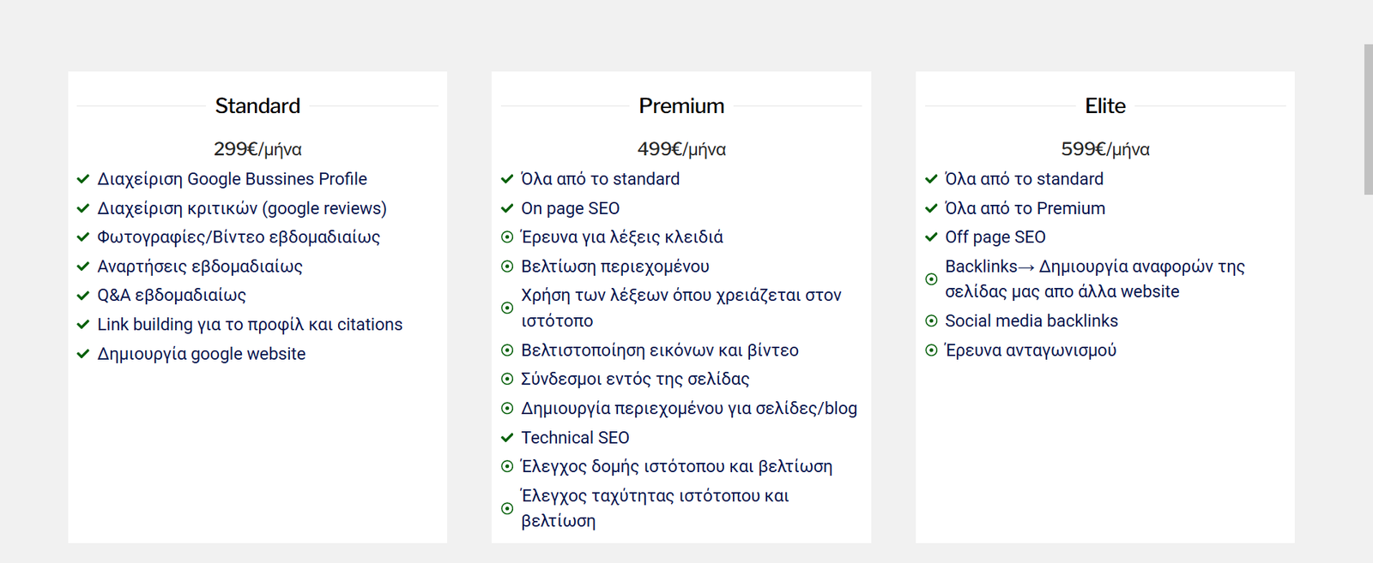Click checkmark beside Δημιουργία google website
The height and width of the screenshot is (563, 1373).
click(x=83, y=354)
